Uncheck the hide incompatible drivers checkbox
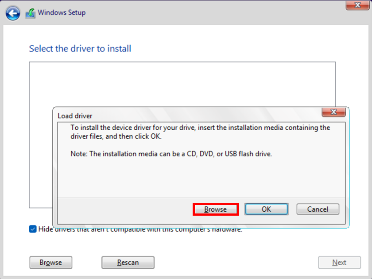This screenshot has width=372, height=279. click(x=33, y=229)
